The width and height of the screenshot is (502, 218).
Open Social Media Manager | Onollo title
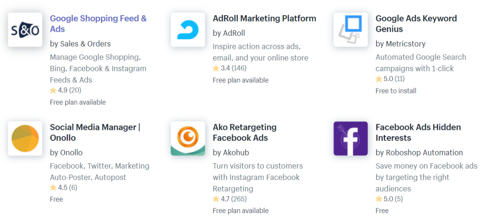click(x=95, y=132)
